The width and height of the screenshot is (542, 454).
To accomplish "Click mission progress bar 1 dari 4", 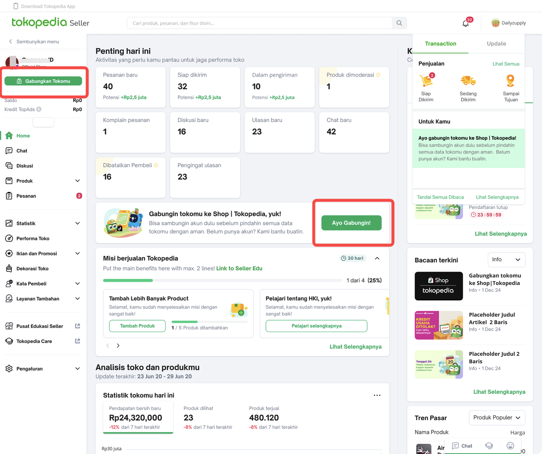I will point(223,280).
